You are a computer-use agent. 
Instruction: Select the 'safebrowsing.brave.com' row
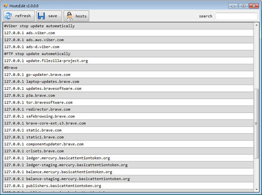[128, 117]
